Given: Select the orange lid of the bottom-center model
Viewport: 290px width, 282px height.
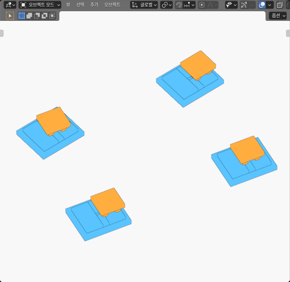Looking at the screenshot, I should [107, 201].
